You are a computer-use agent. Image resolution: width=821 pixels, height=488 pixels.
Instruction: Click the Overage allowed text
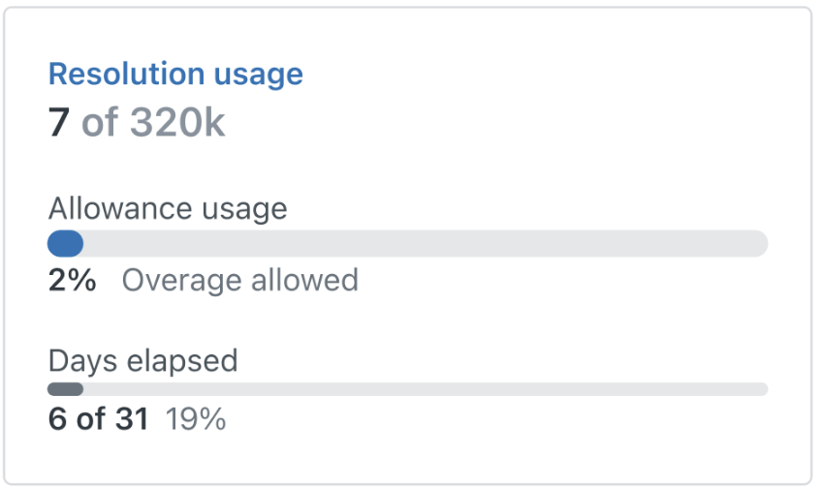(x=239, y=280)
